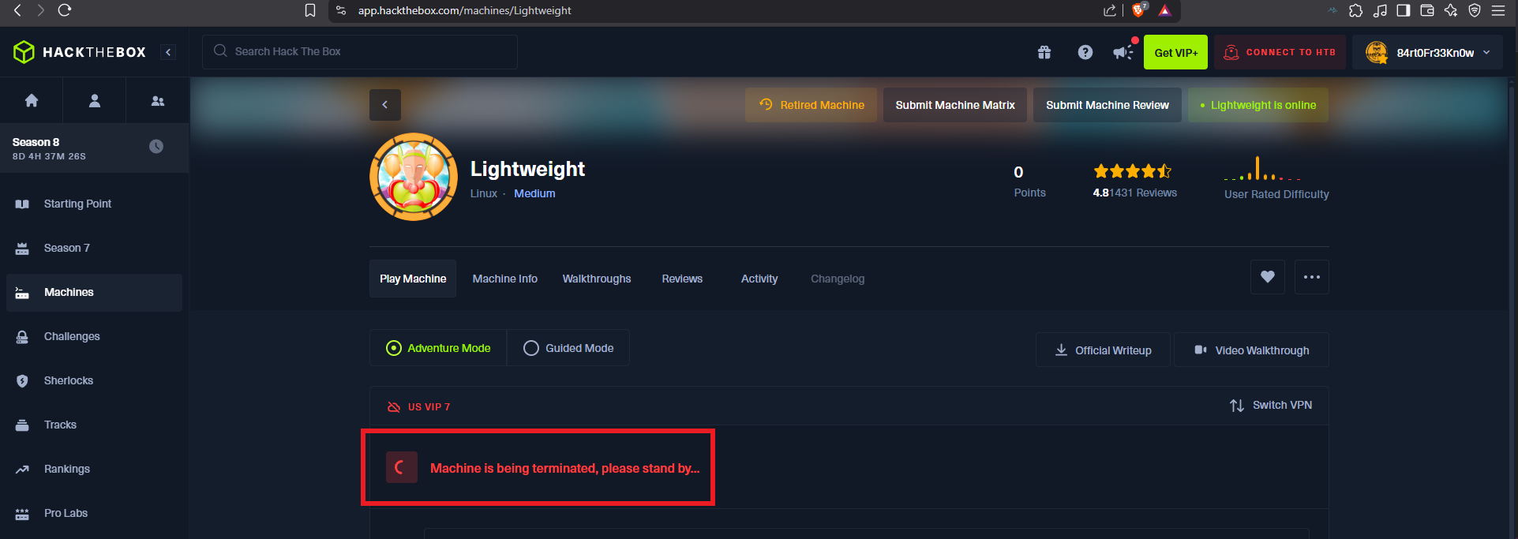Open Machines in sidebar
Viewport: 1518px width, 539px height.
95,292
